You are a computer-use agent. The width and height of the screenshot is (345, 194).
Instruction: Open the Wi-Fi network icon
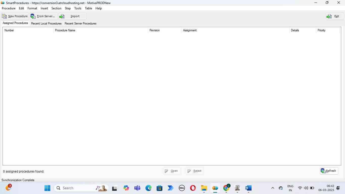(300, 188)
